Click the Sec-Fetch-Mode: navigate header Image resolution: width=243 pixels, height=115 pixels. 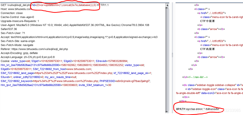(x=17, y=45)
